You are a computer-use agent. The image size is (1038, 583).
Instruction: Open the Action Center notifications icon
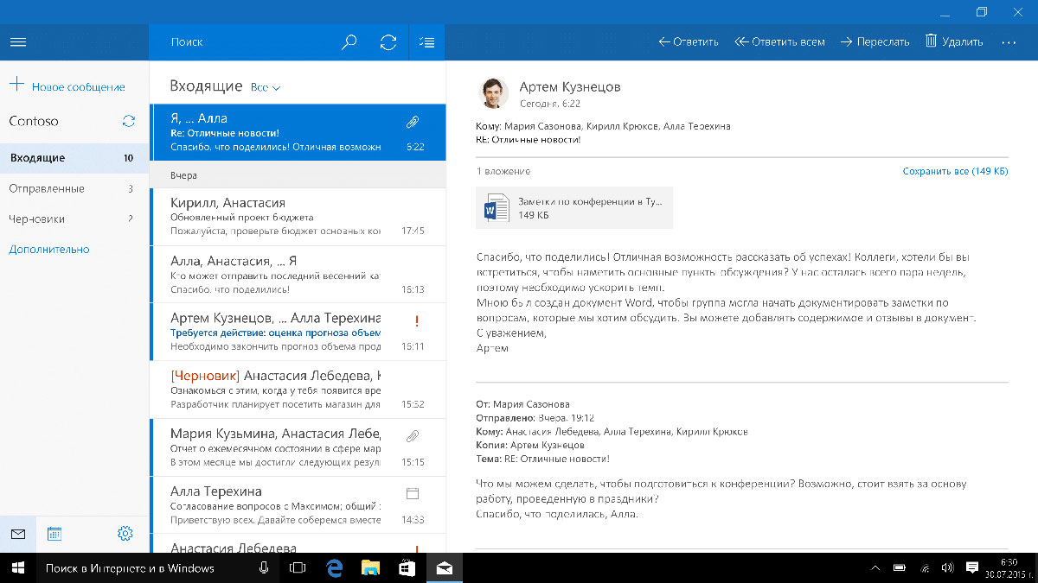tap(972, 567)
